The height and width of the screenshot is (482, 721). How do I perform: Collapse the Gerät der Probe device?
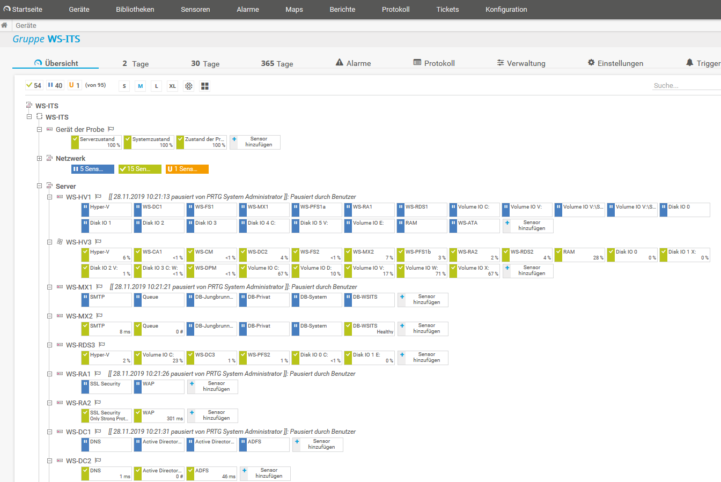tap(39, 129)
